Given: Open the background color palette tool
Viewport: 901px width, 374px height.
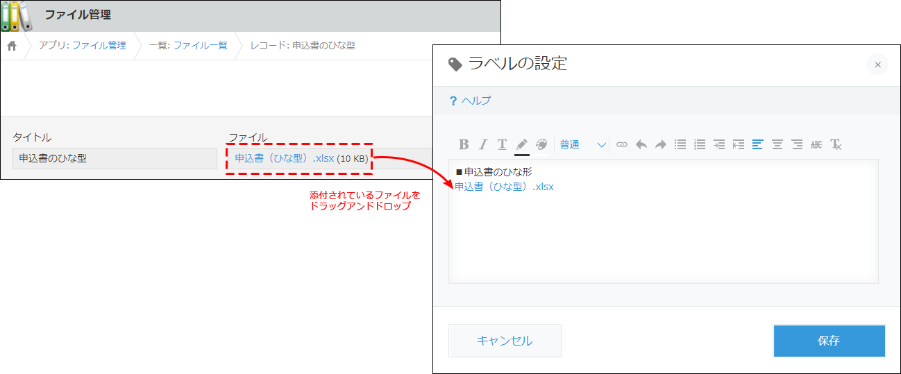Looking at the screenshot, I should (541, 144).
